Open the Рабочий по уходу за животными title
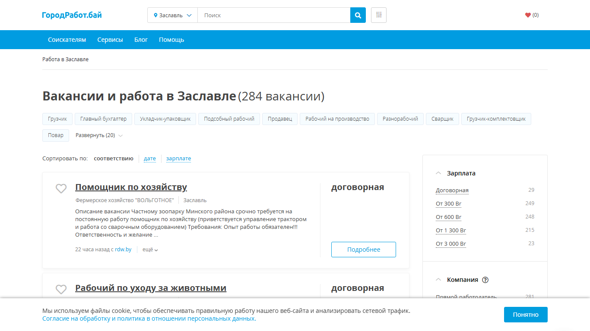The height and width of the screenshot is (331, 590). point(151,288)
